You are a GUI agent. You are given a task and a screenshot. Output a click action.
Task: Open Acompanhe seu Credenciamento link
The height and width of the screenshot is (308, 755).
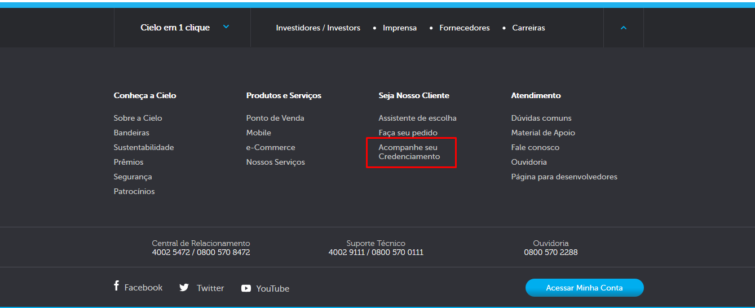click(x=409, y=152)
